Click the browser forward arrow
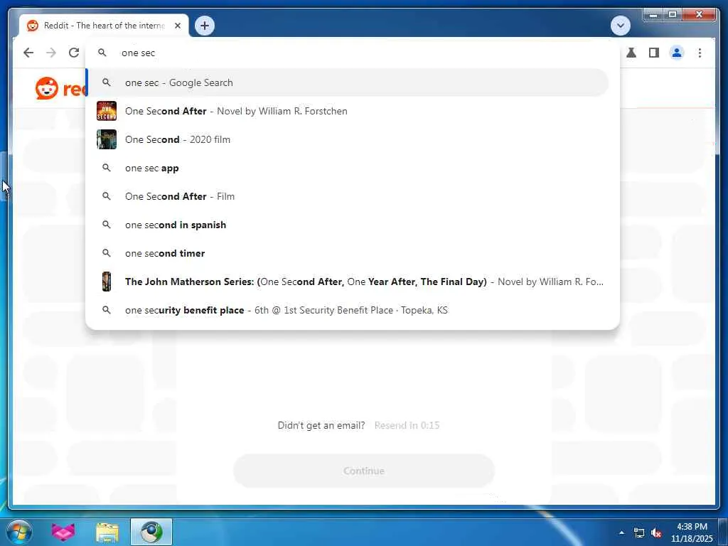Screen dimensions: 728x546 click(x=51, y=53)
